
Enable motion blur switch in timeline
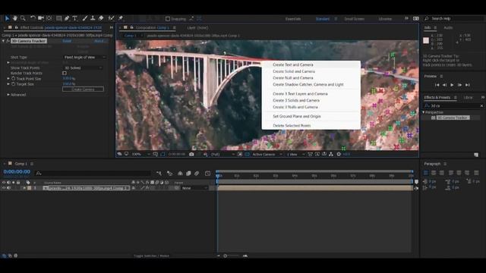click(197, 174)
